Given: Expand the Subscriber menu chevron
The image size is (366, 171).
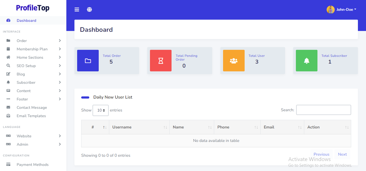Looking at the screenshot, I should [x=60, y=82].
